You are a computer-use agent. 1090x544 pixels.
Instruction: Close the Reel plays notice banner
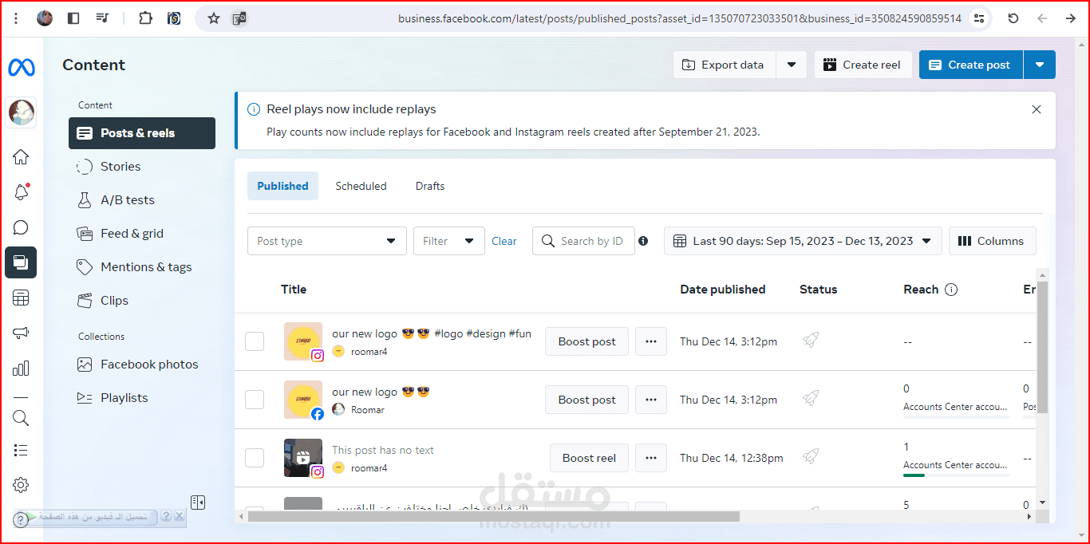click(x=1037, y=109)
